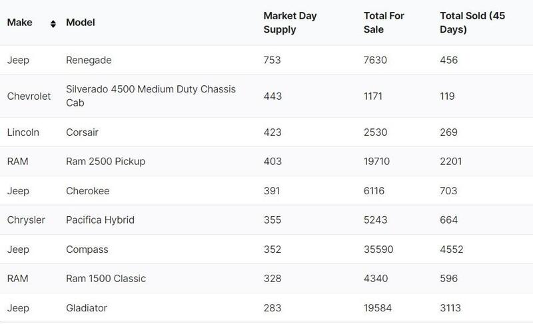Viewport: 533px width, 324px height.
Task: Click the 753 market day supply value
Action: click(x=272, y=61)
